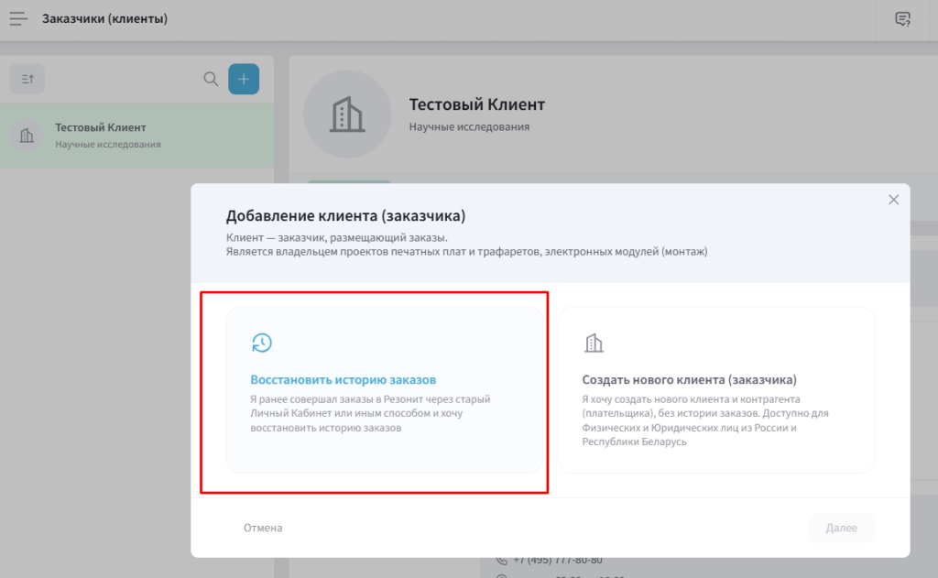
Task: Click Тестовый Клиент heading in details panel
Action: click(x=476, y=105)
